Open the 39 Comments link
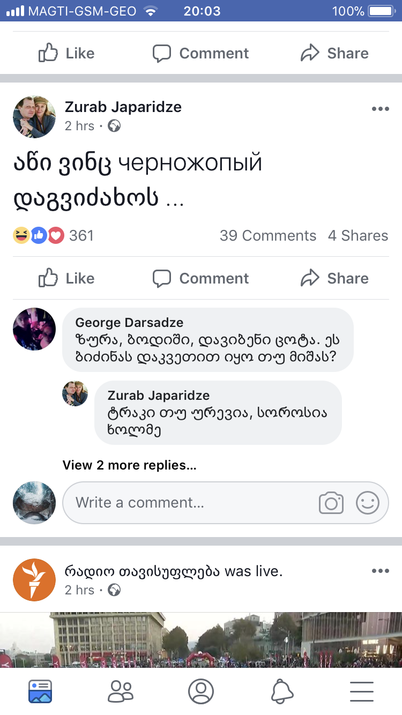Image resolution: width=402 pixels, height=715 pixels. 268,236
